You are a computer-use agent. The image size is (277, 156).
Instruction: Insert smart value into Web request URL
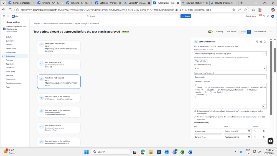[x=264, y=54]
